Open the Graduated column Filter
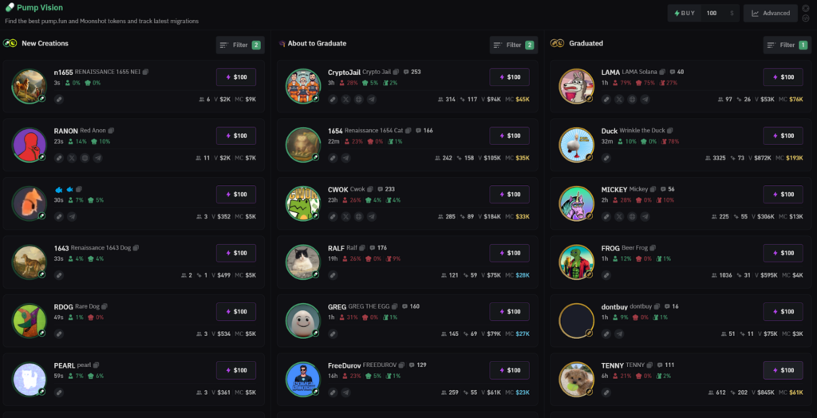The height and width of the screenshot is (418, 817). [787, 45]
